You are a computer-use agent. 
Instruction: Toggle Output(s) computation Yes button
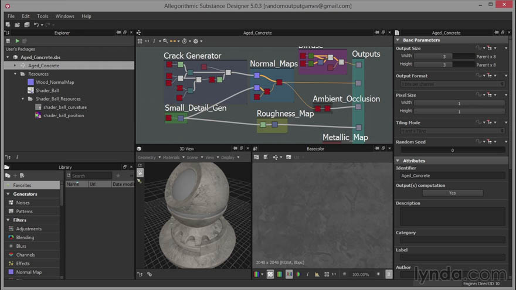(x=453, y=193)
